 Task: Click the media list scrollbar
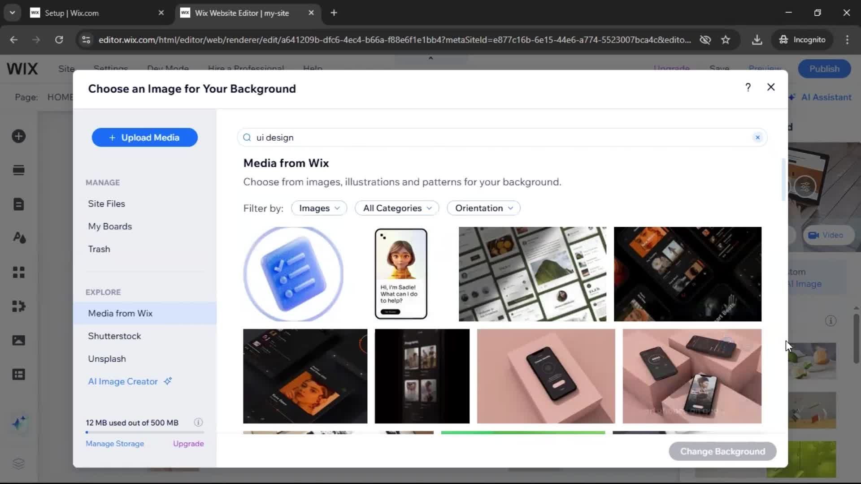tap(783, 179)
